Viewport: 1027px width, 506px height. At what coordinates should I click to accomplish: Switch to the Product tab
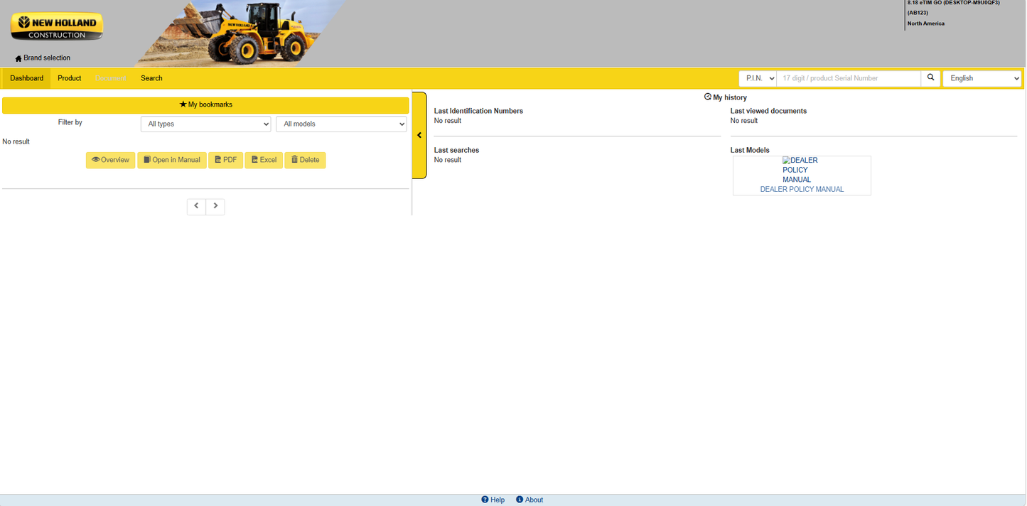click(x=70, y=78)
